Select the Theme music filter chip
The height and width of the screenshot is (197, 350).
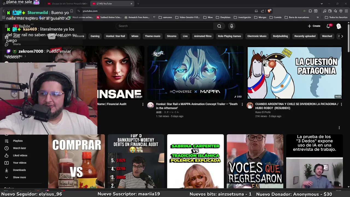(x=153, y=36)
